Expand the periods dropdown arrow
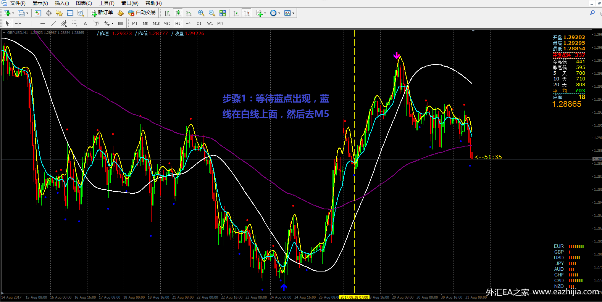 tap(279, 13)
